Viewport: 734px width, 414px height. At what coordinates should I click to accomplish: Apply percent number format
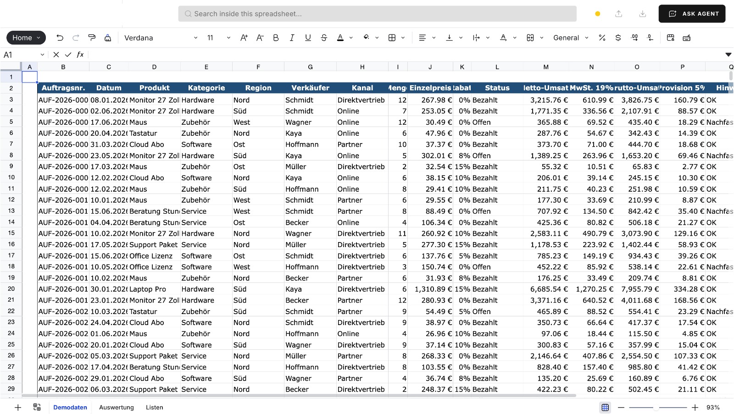click(x=602, y=38)
